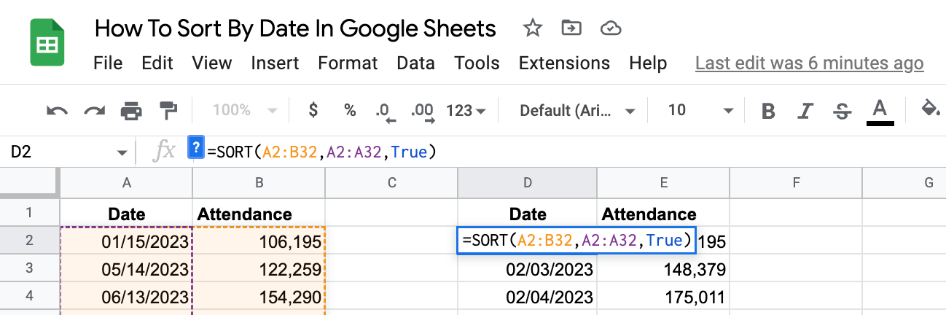
Task: Select column E header
Action: pos(663,183)
